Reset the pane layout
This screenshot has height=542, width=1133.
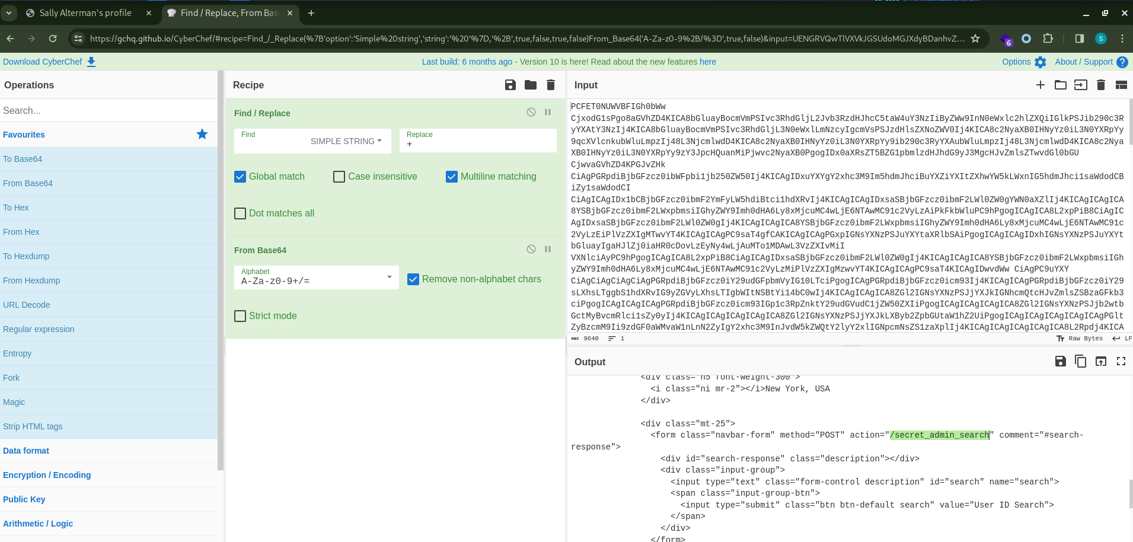[x=1121, y=85]
